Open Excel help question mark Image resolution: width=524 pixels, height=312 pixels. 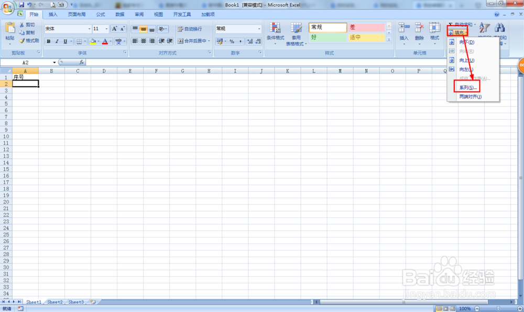(x=497, y=14)
